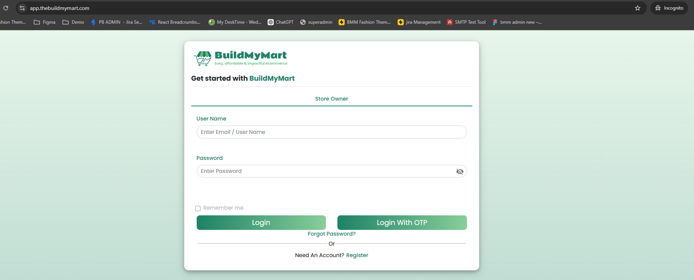
Task: Click the browser address bar URL
Action: 59,8
